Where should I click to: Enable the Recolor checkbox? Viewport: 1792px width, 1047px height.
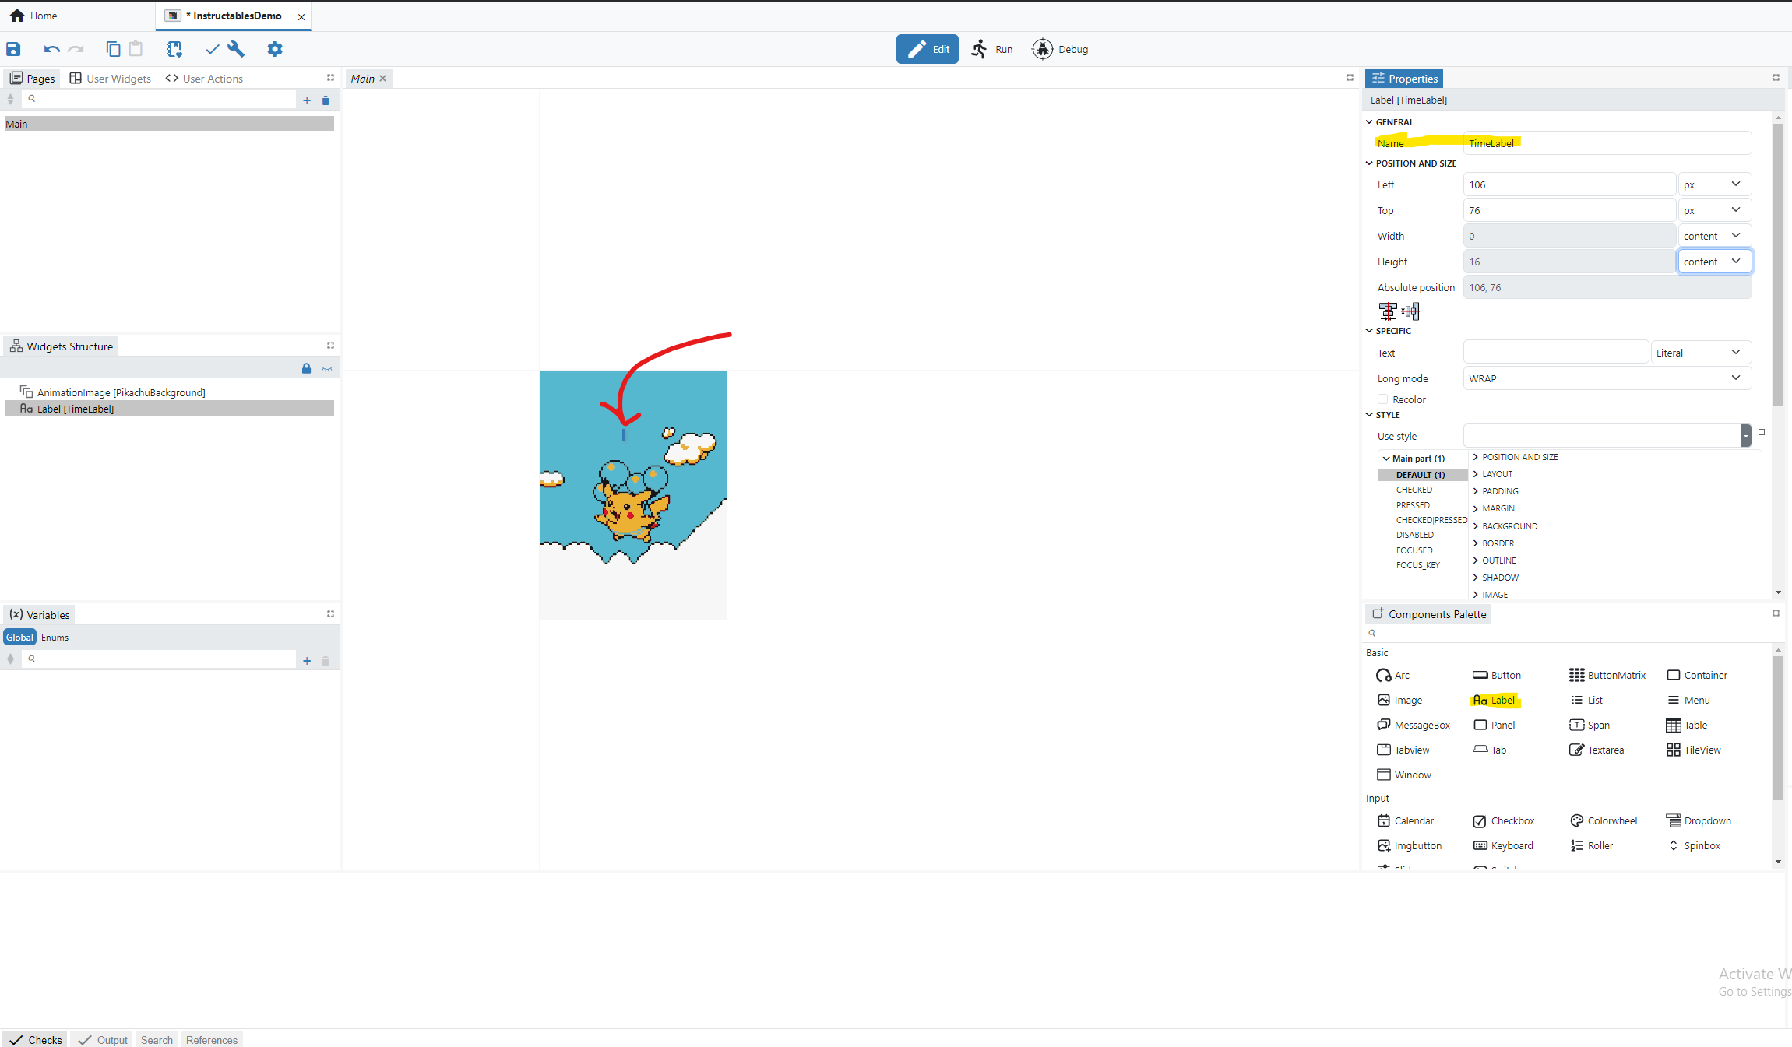1383,399
